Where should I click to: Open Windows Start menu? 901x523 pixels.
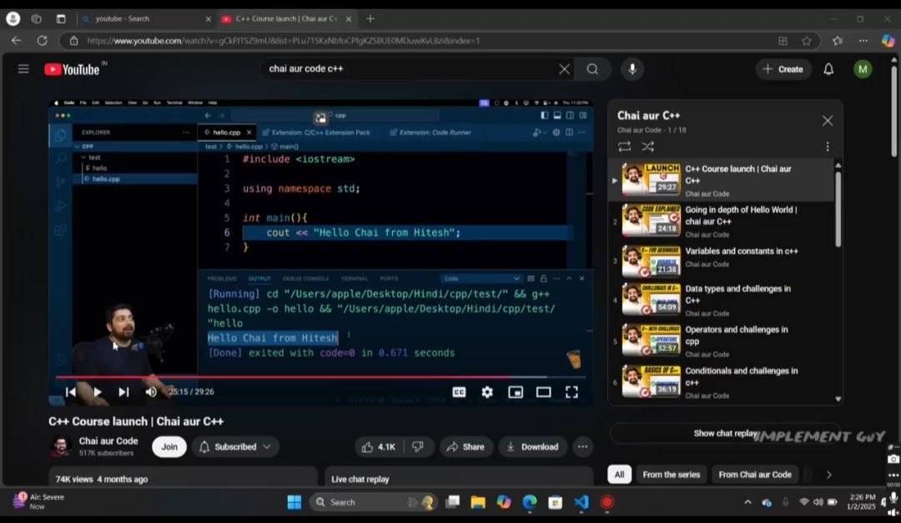(294, 502)
